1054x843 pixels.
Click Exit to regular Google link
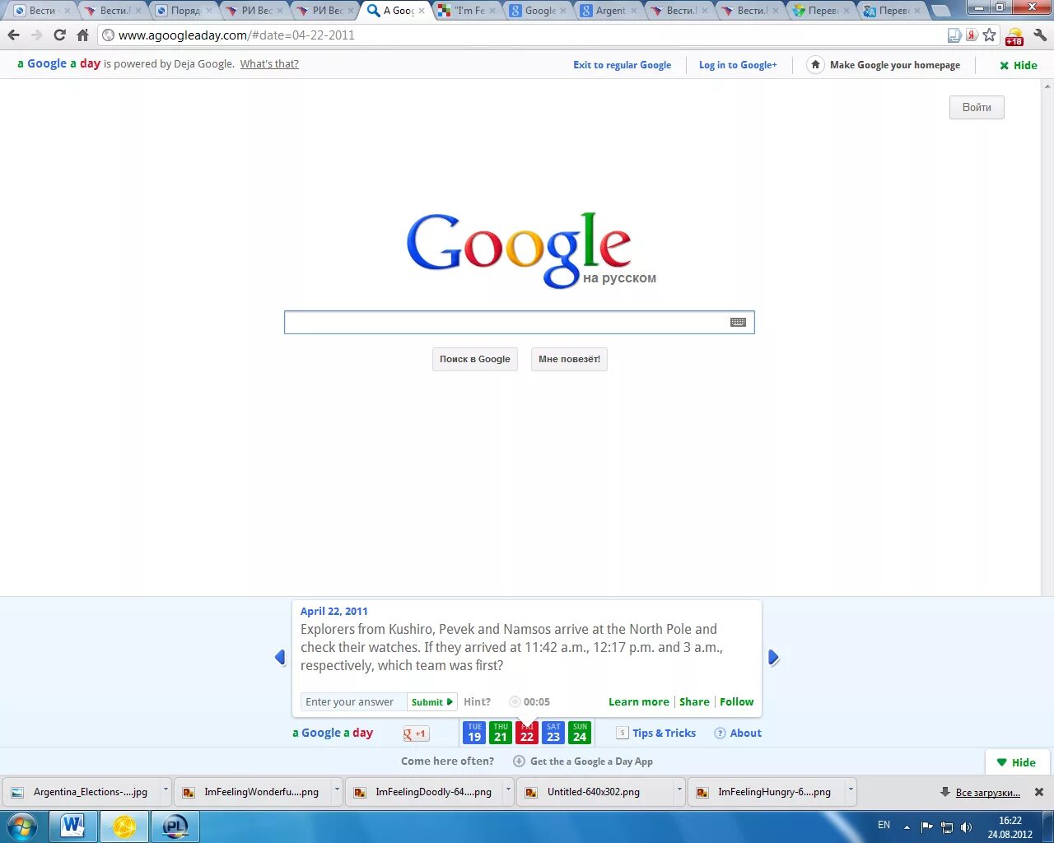click(x=622, y=65)
